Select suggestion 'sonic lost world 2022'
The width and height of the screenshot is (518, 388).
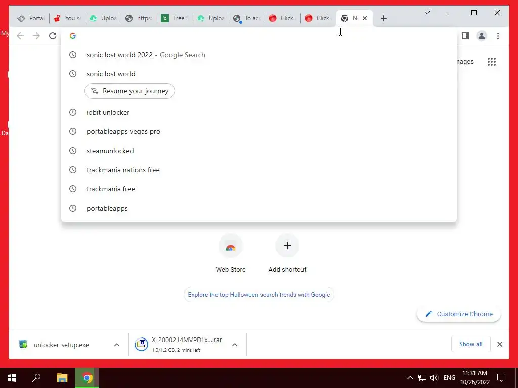click(258, 55)
